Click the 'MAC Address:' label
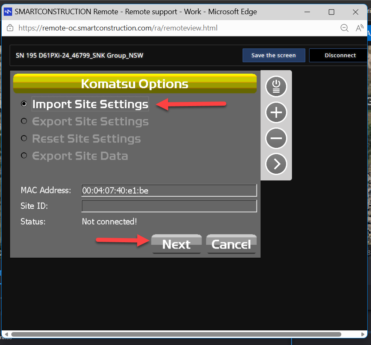This screenshot has height=345, width=371. click(x=46, y=190)
